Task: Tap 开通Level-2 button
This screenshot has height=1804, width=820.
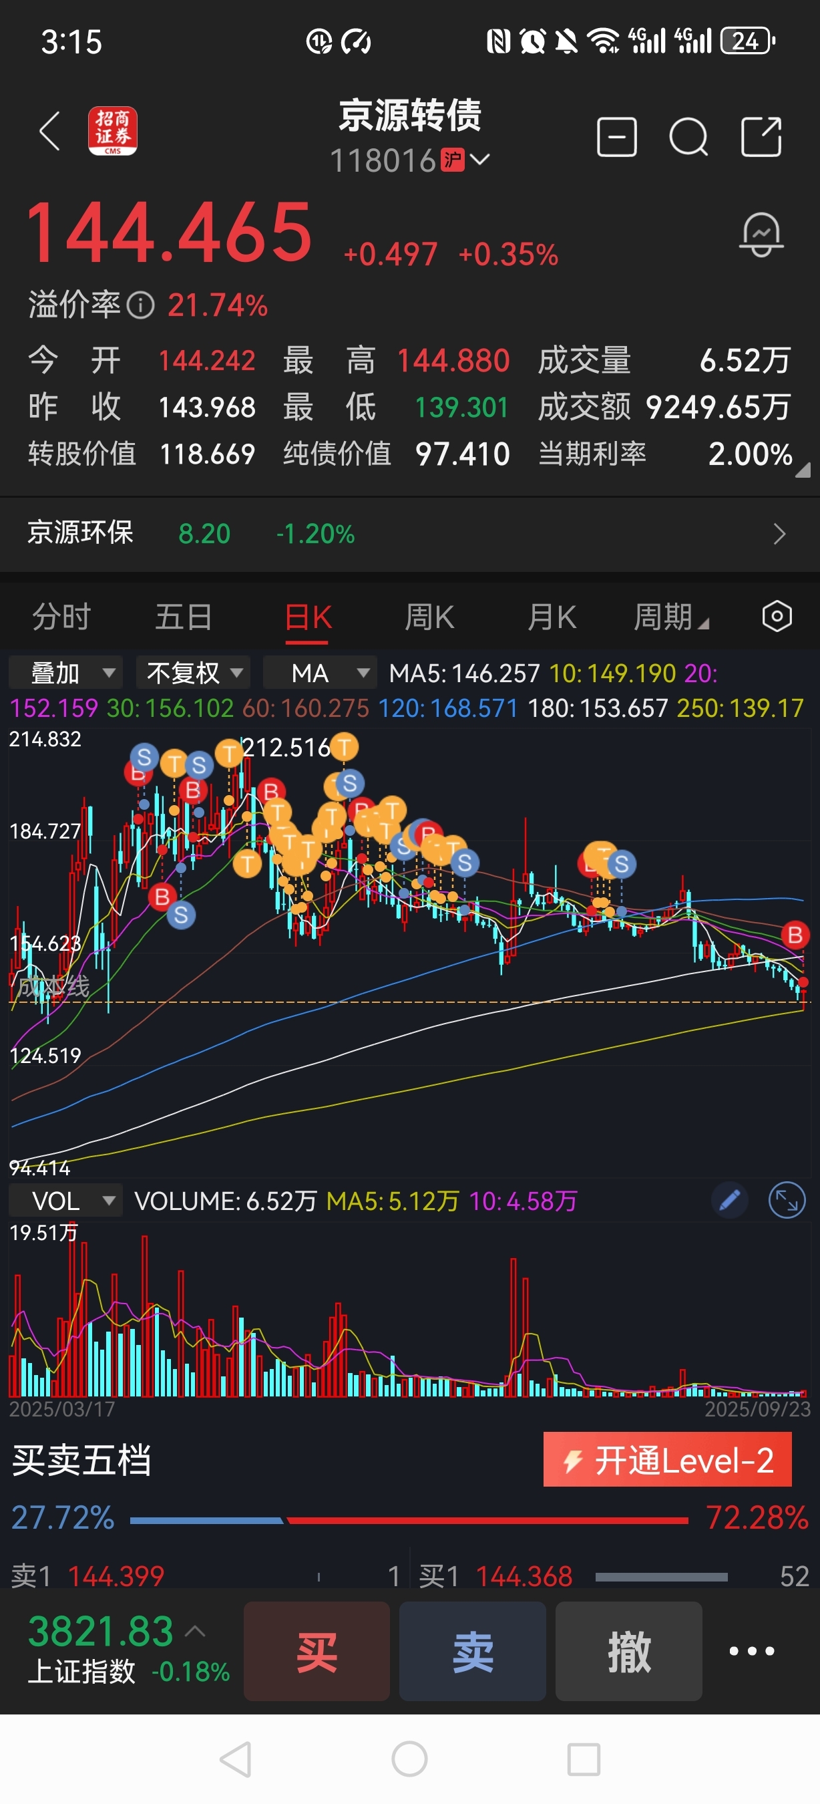Action: tap(668, 1459)
